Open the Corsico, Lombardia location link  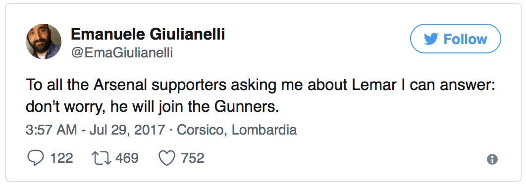click(x=237, y=130)
